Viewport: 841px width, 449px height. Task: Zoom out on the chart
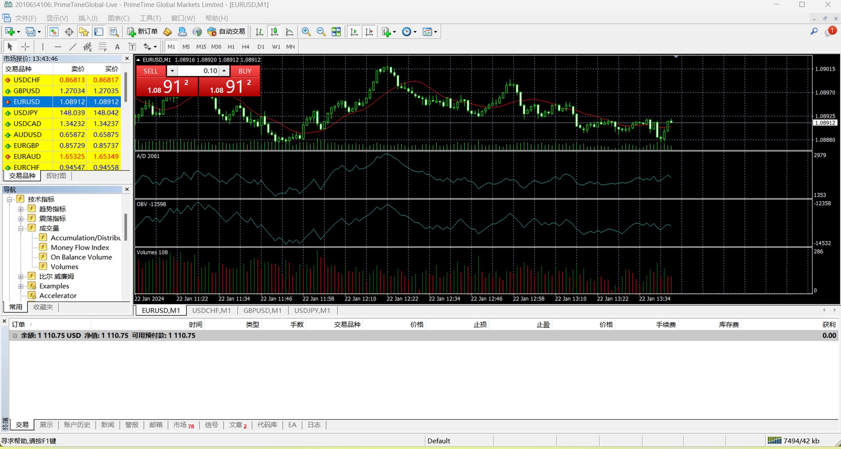tap(321, 32)
